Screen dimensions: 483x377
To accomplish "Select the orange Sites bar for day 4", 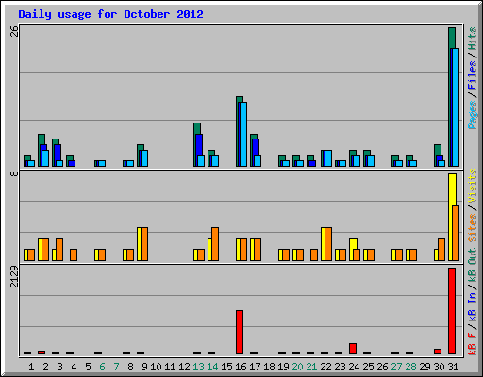I will 74,254.
